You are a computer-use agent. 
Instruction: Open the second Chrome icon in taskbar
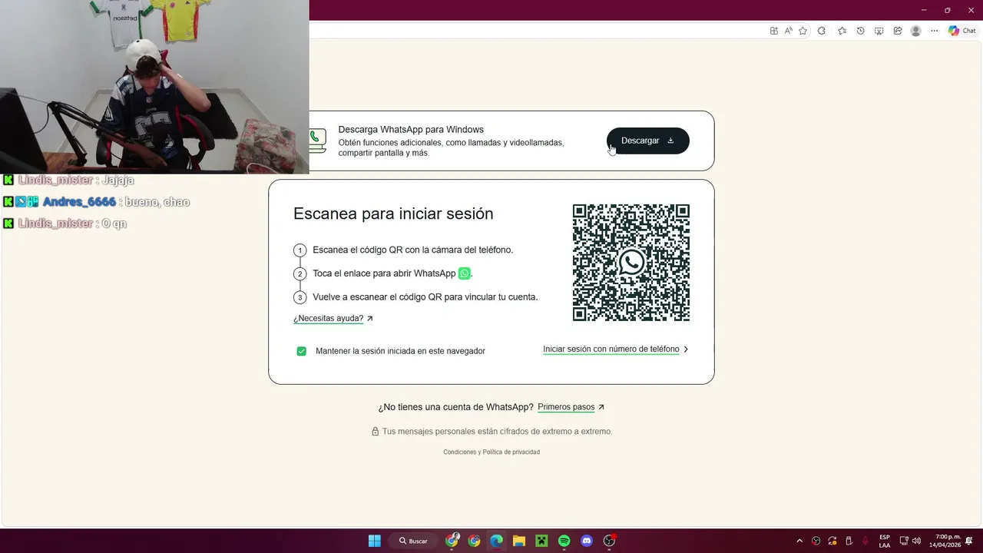(x=475, y=541)
